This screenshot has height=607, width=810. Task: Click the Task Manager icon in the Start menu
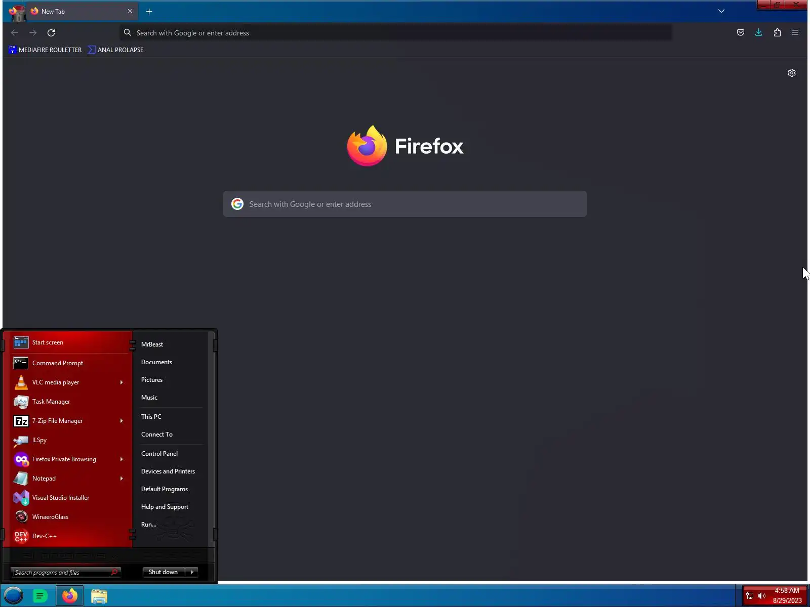21,402
